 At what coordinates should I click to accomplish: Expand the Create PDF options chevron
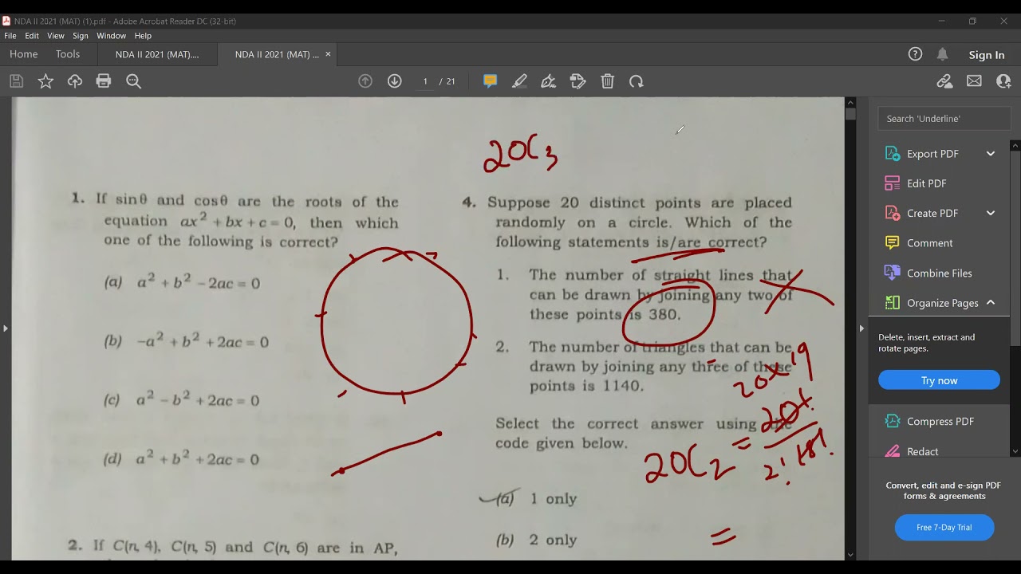[x=991, y=213]
